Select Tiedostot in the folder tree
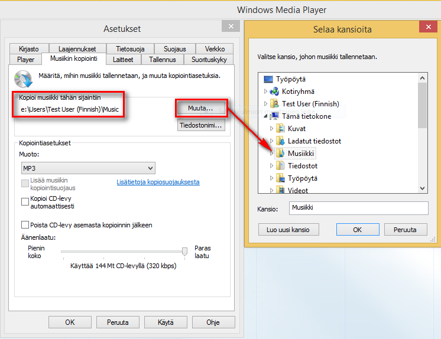 click(x=302, y=165)
